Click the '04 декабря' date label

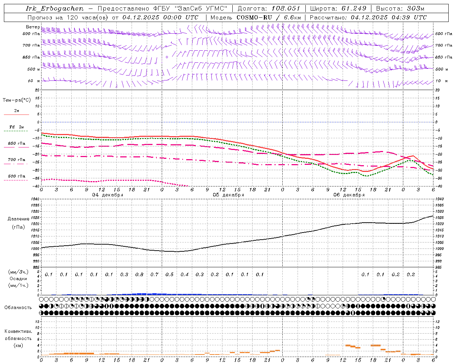[x=108, y=195]
